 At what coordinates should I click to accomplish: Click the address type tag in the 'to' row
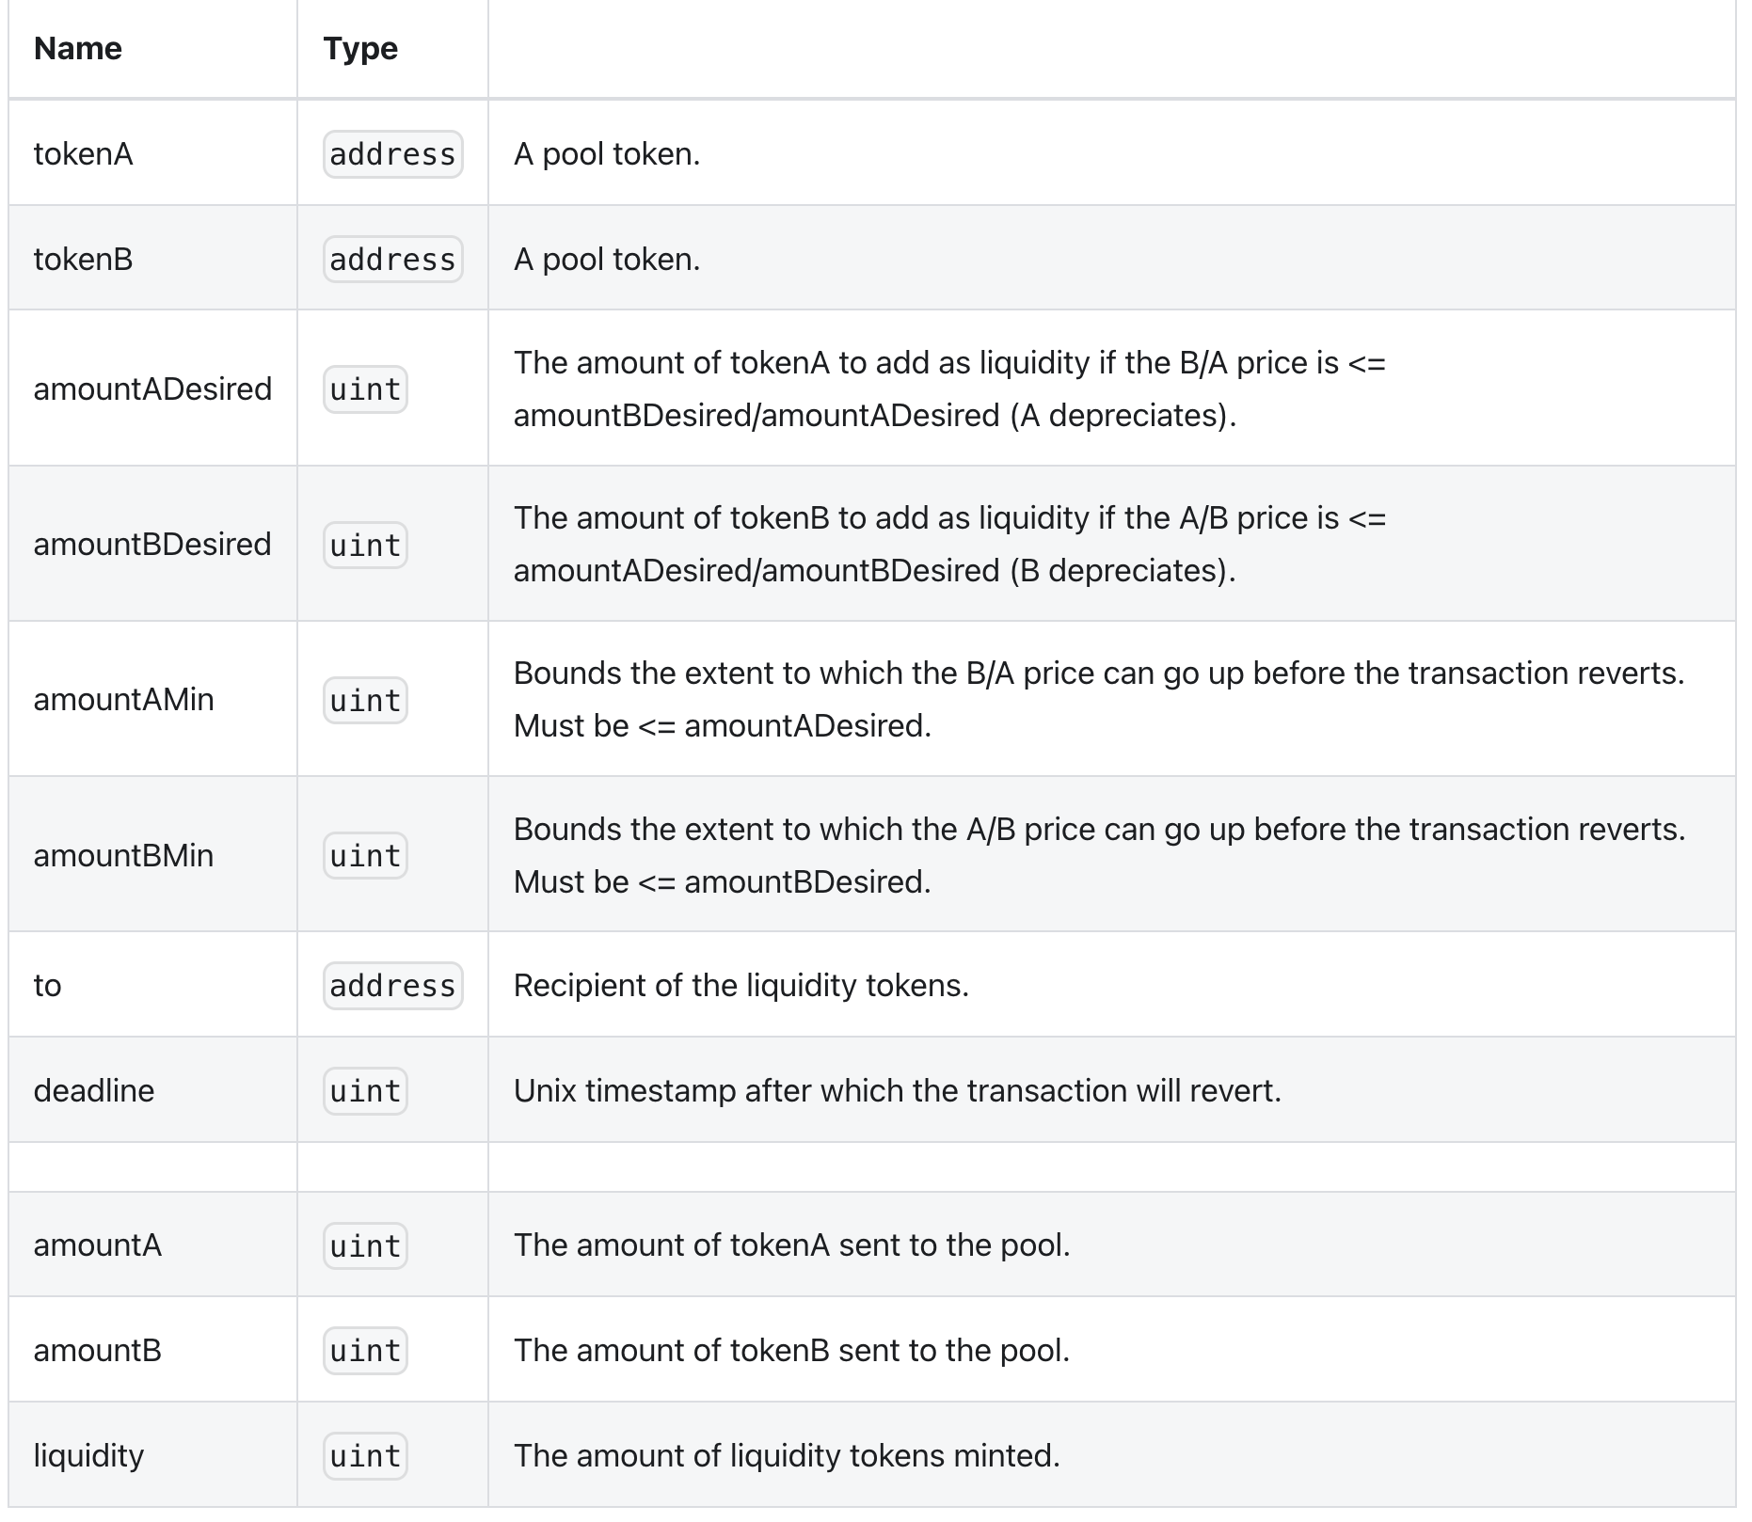[x=393, y=986]
